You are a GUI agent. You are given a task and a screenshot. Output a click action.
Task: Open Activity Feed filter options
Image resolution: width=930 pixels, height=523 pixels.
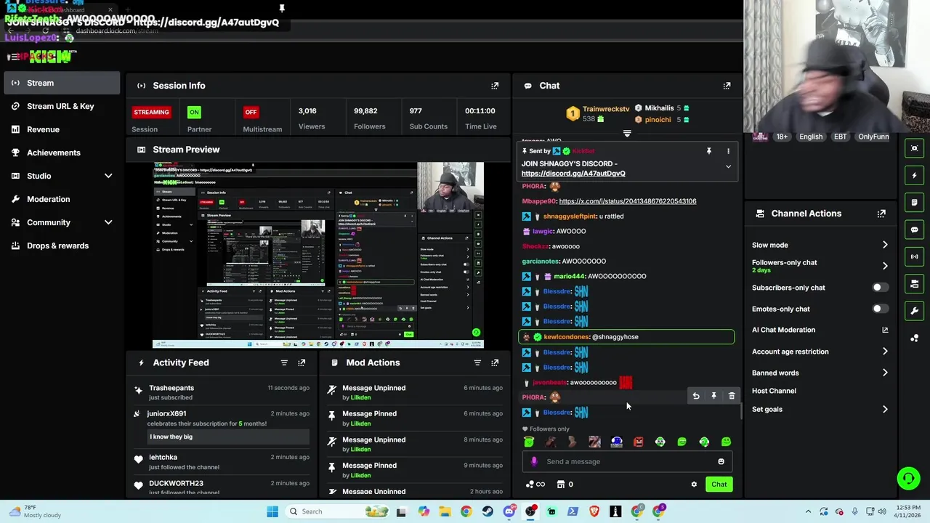[284, 362]
